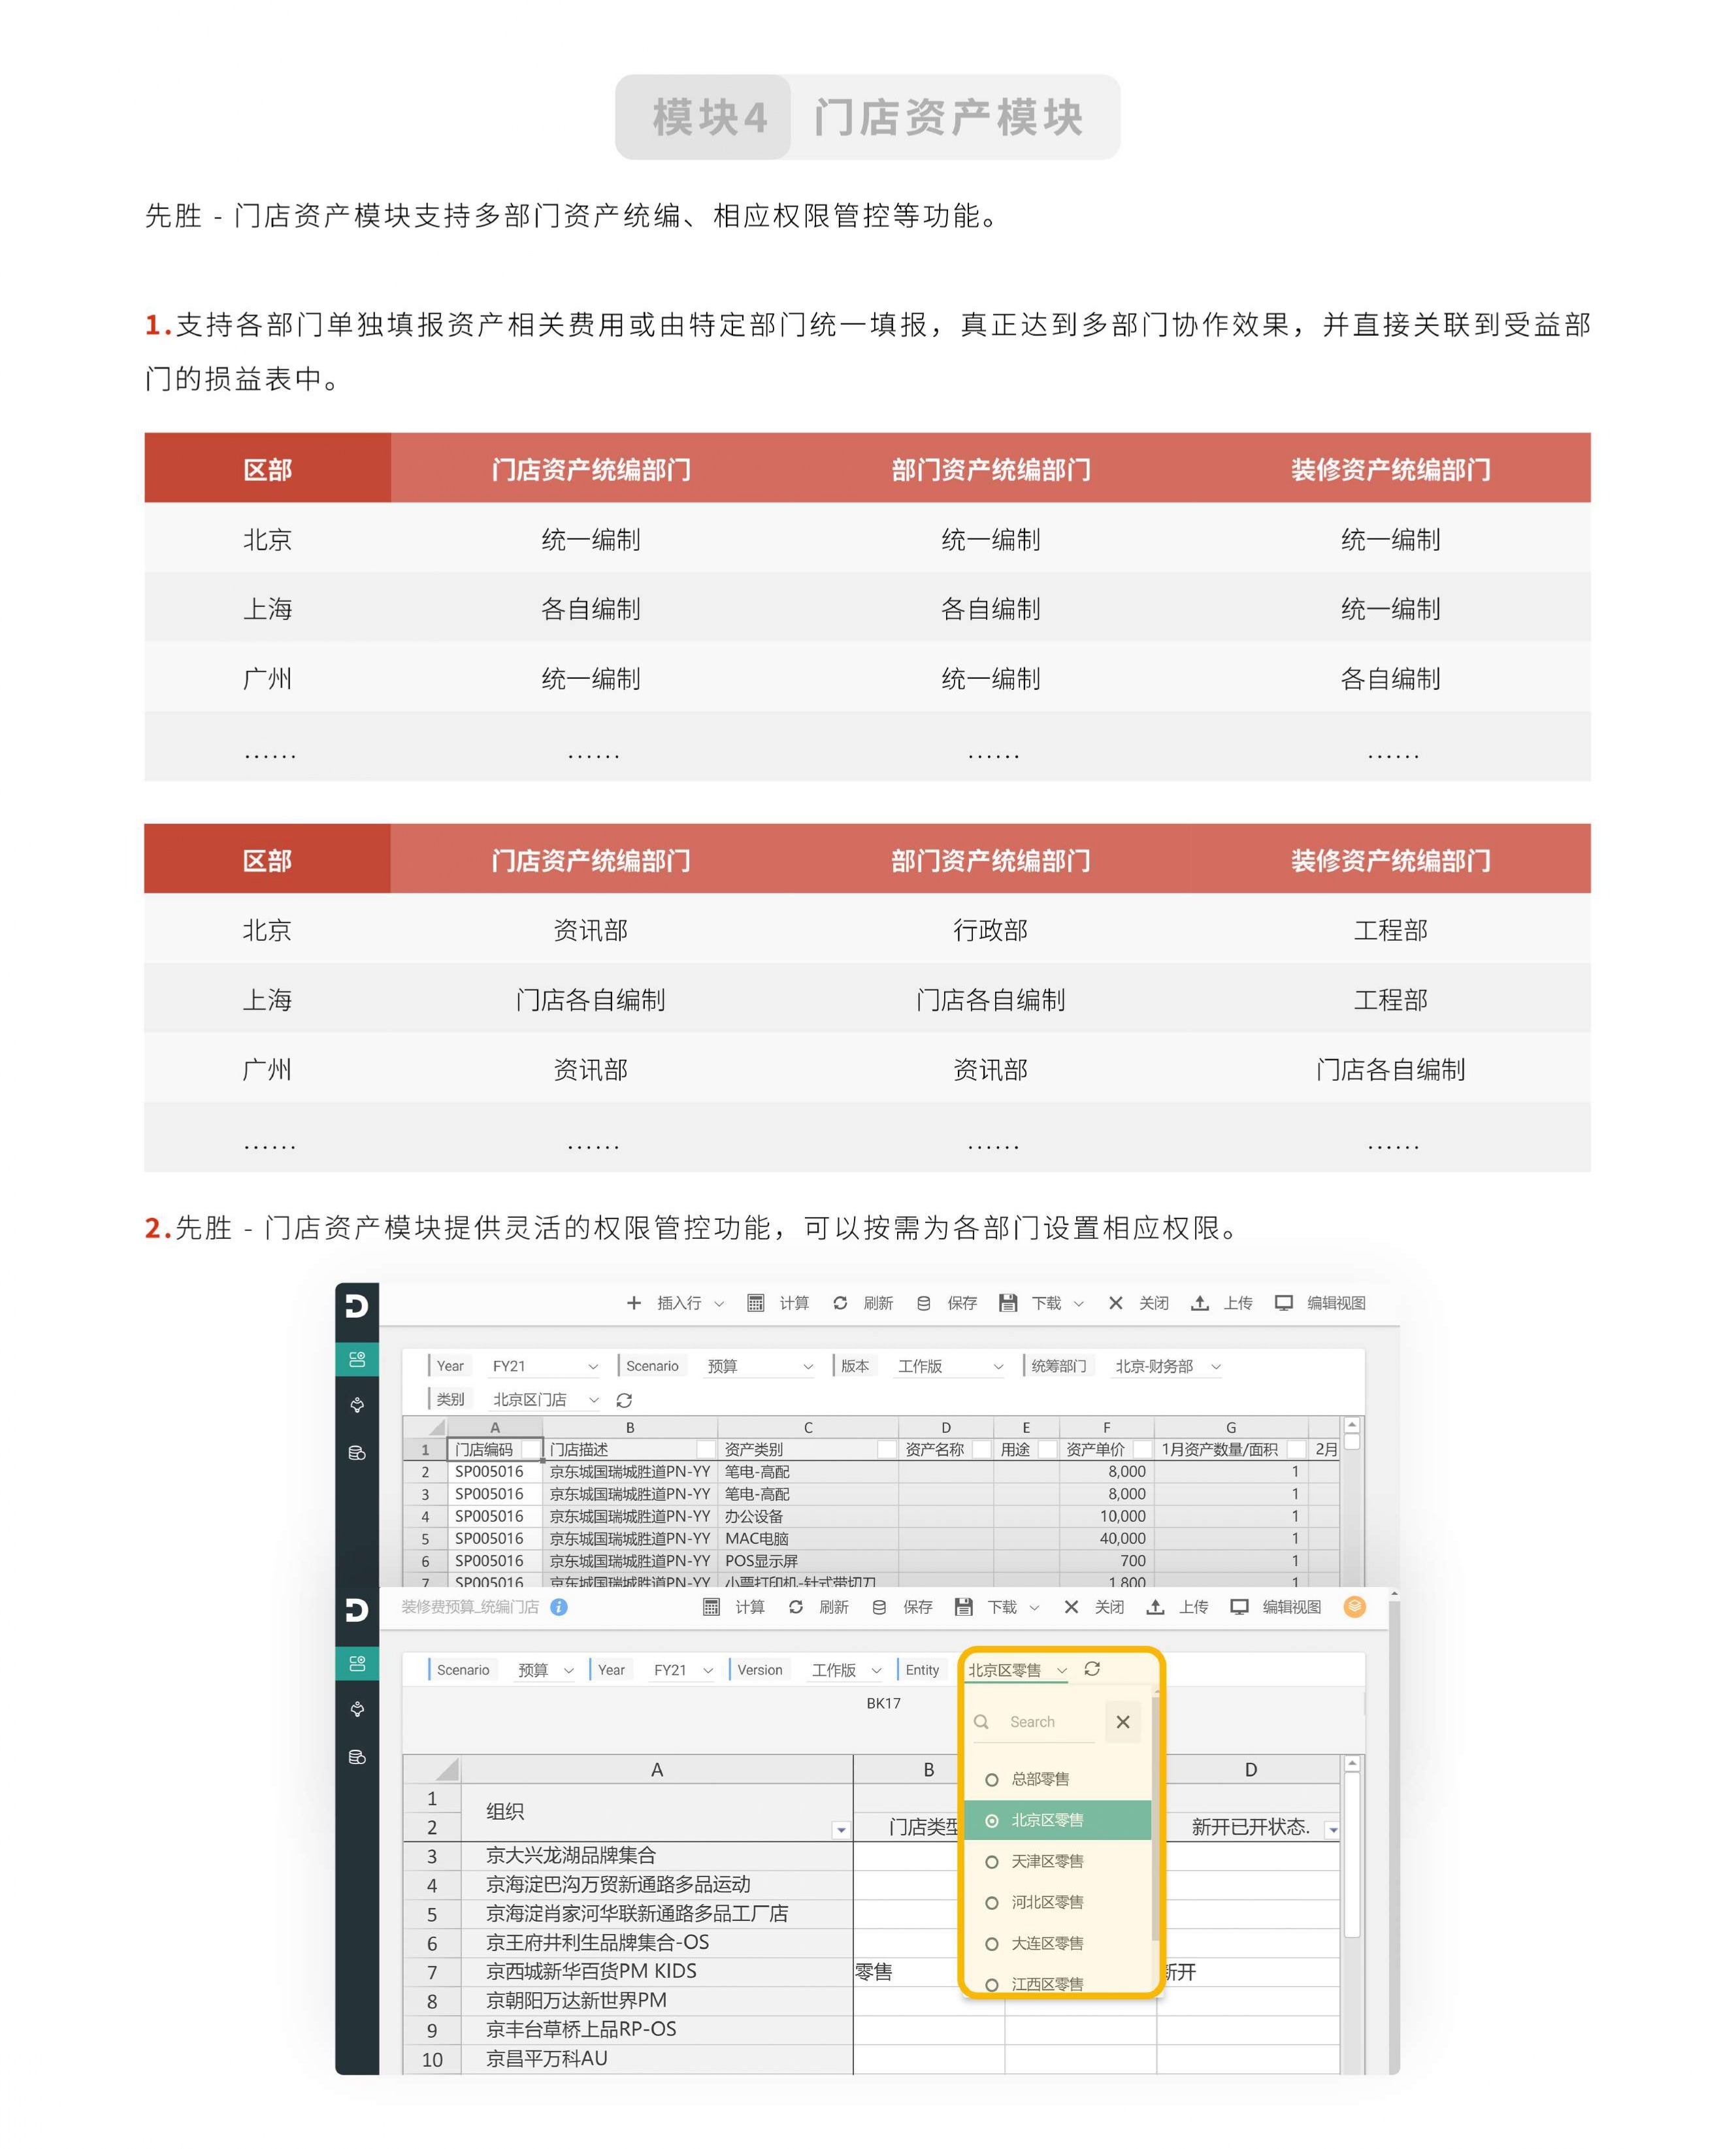1736x2149 pixels.
Task: Open Scenario 预算 dropdown in upper window
Action: tap(760, 1366)
